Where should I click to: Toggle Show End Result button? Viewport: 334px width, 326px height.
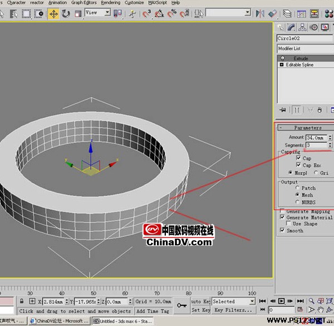[297, 110]
